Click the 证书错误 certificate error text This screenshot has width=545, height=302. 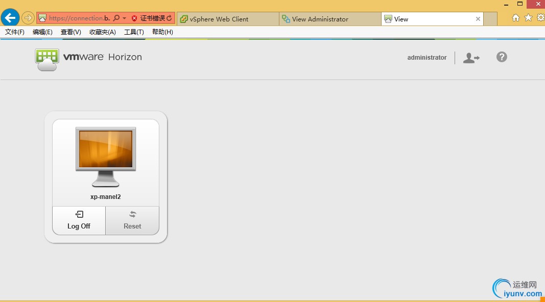(153, 18)
